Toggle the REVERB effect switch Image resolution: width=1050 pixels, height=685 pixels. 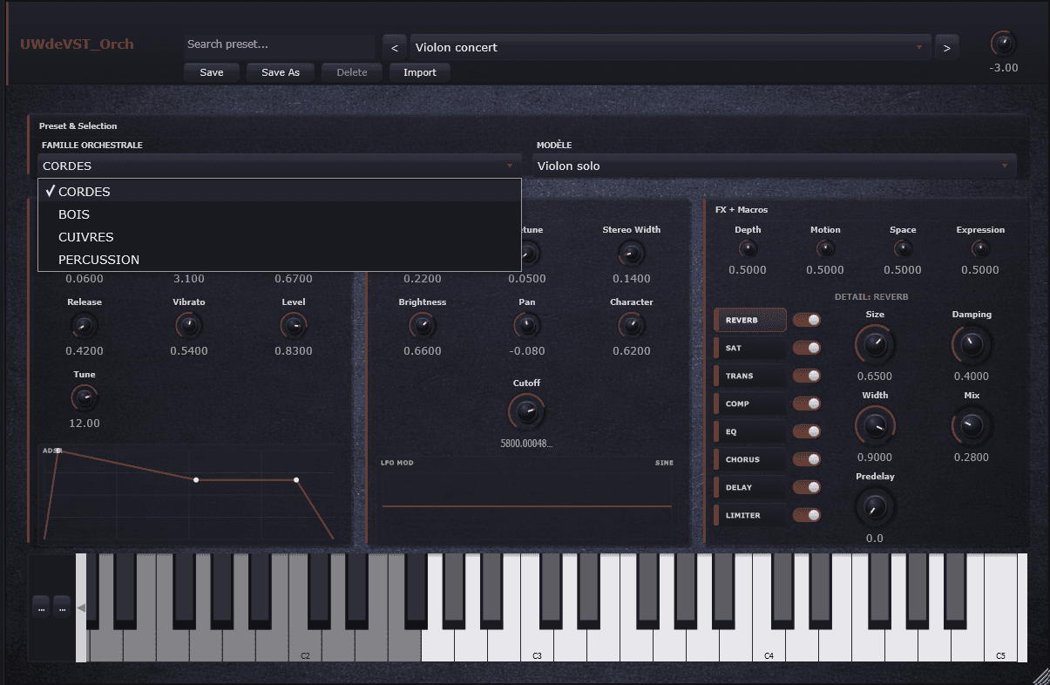point(807,320)
